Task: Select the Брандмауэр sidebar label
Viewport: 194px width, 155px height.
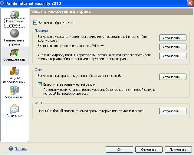Action: pos(14,59)
